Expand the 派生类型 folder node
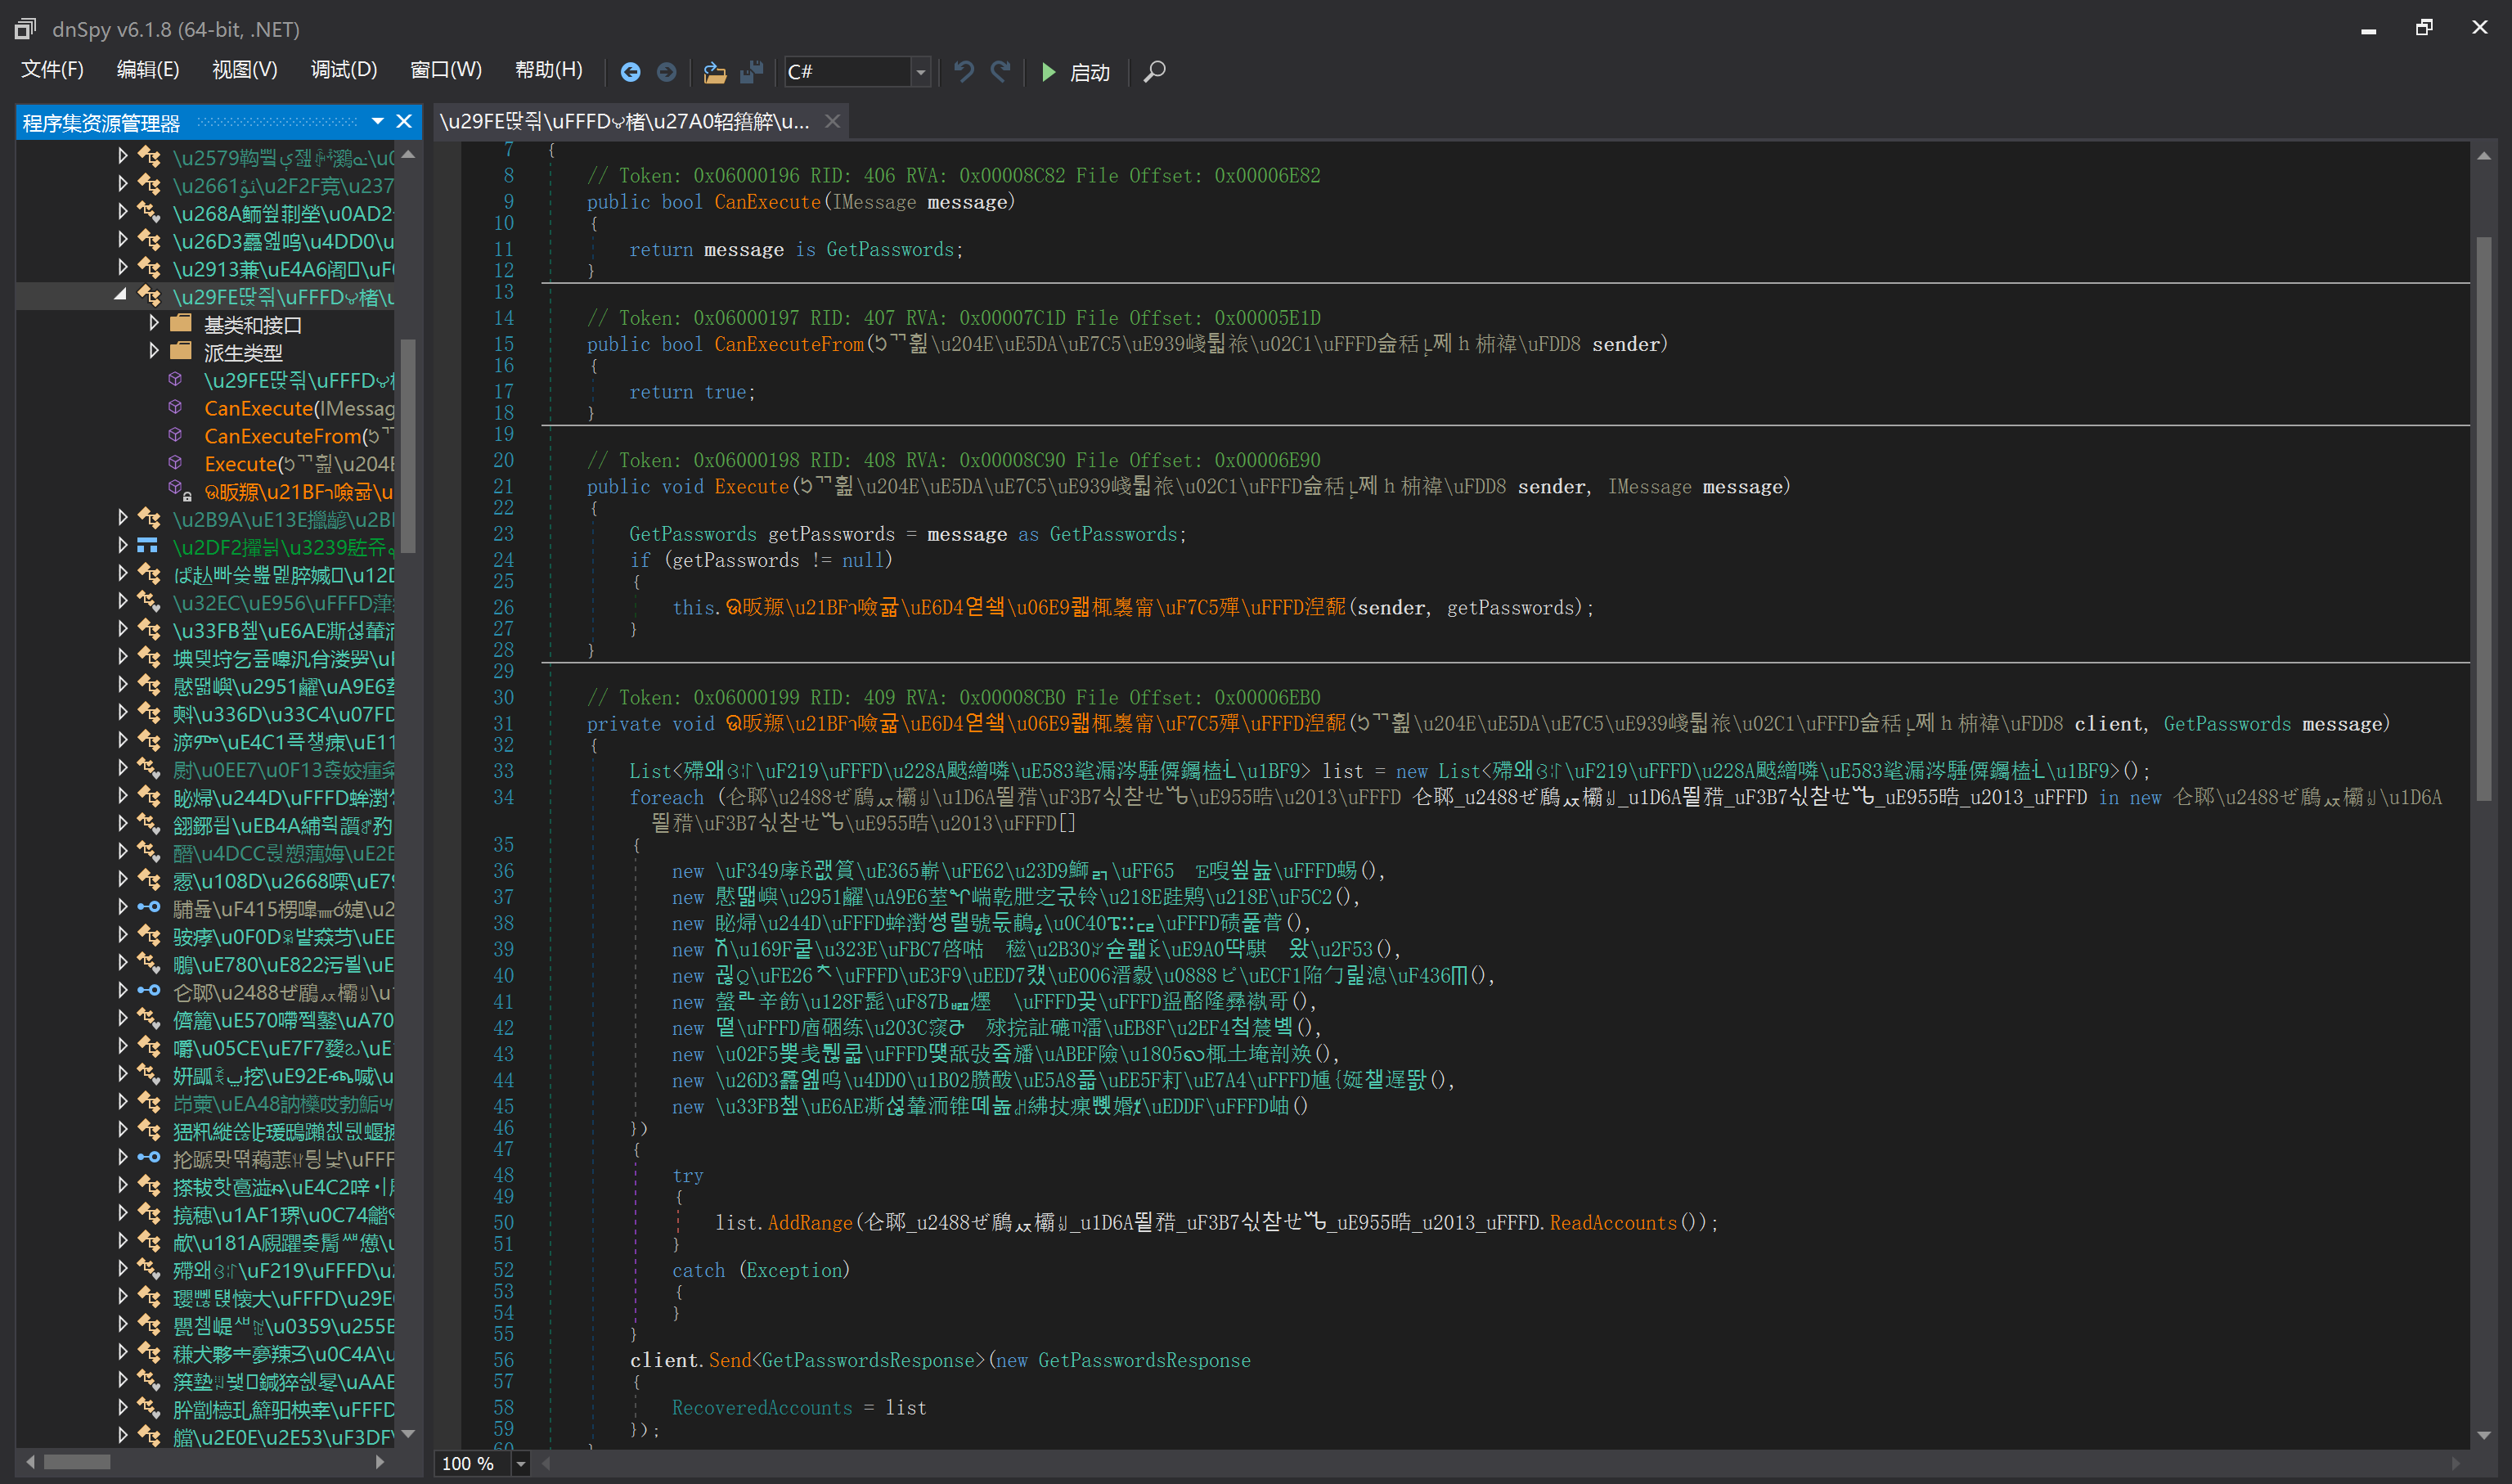This screenshot has height=1484, width=2512. click(x=154, y=351)
